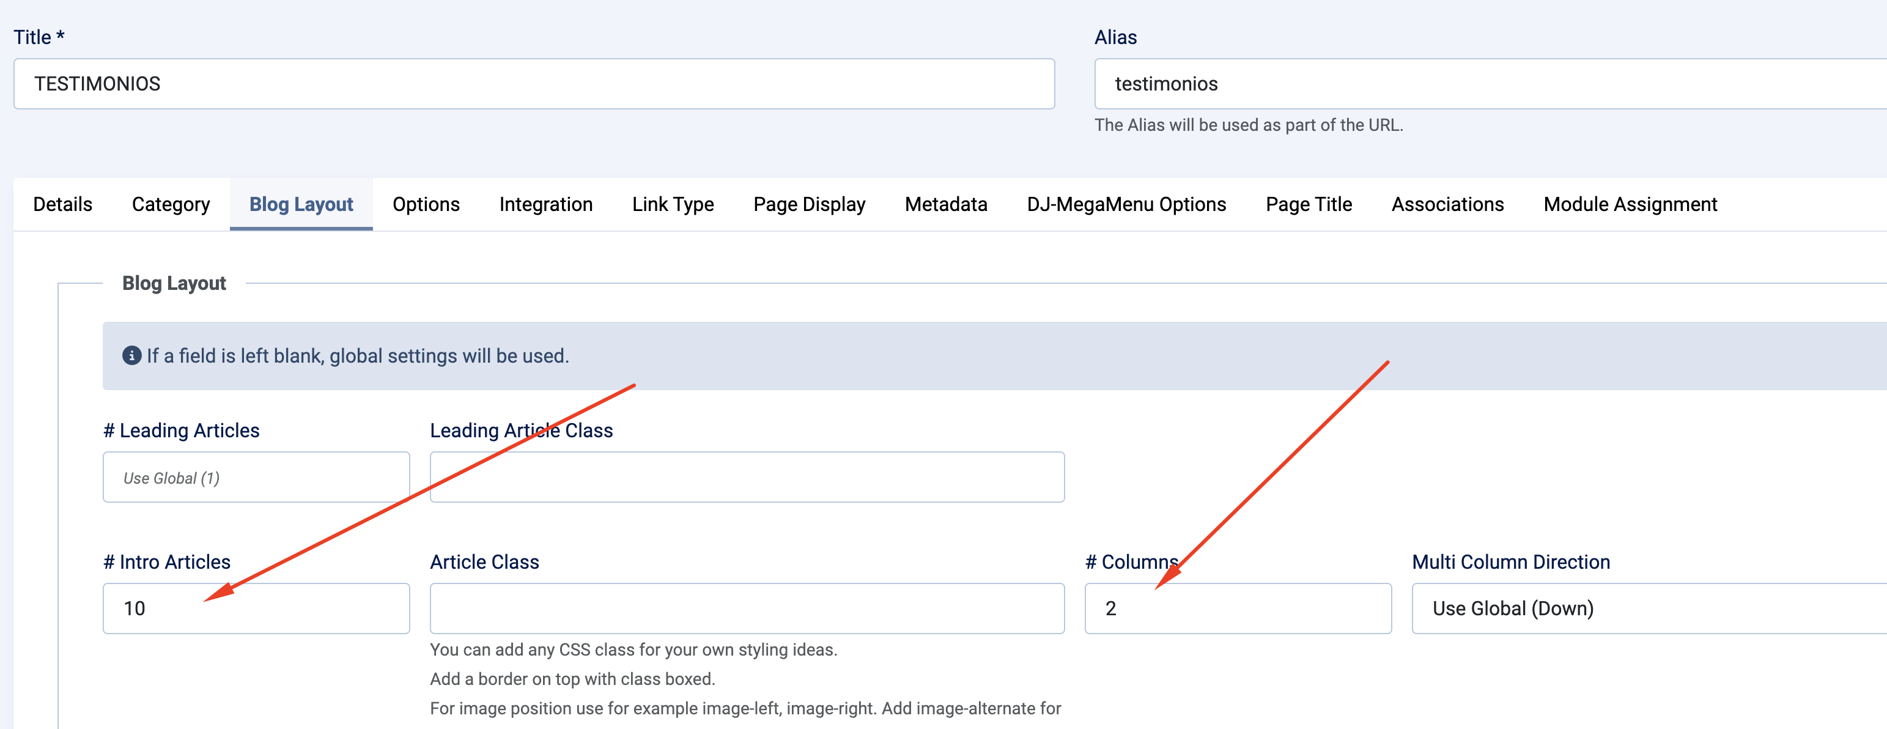Select the Metadata tab
1887x729 pixels.
pyautogui.click(x=946, y=204)
